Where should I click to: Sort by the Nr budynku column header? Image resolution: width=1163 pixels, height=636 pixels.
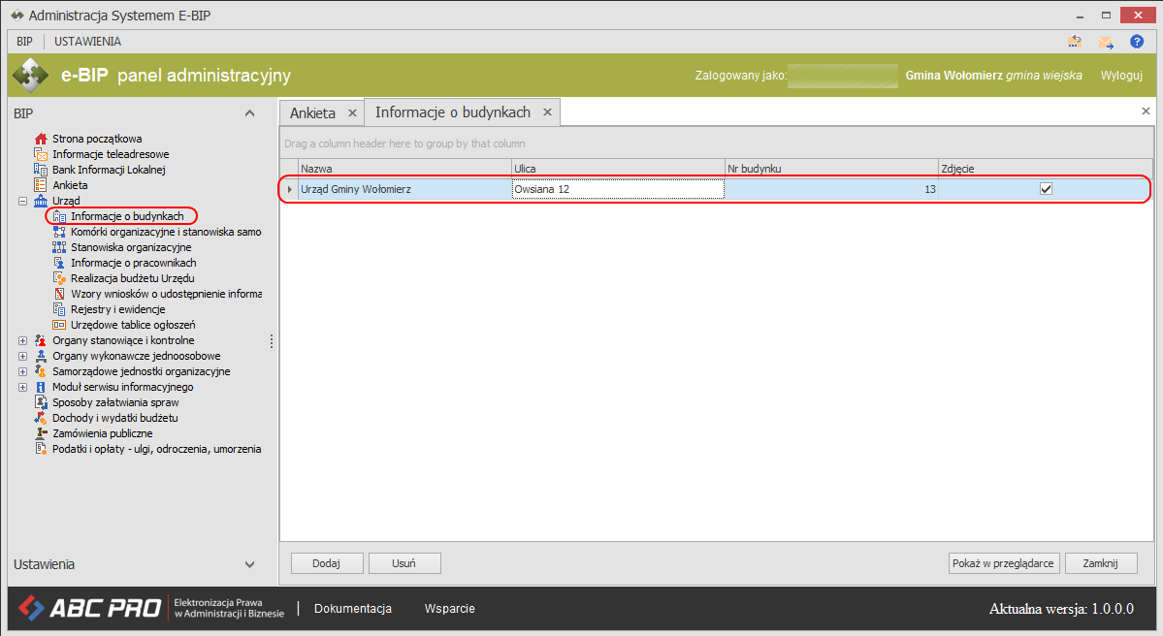coord(831,169)
